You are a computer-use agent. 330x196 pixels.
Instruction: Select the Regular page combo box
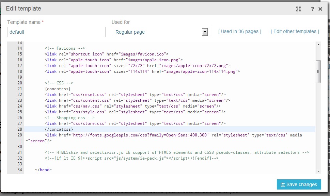coord(161,32)
